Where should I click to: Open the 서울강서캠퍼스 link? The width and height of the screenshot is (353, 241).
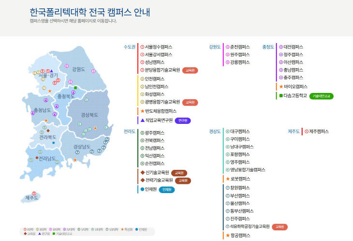coord(159,55)
